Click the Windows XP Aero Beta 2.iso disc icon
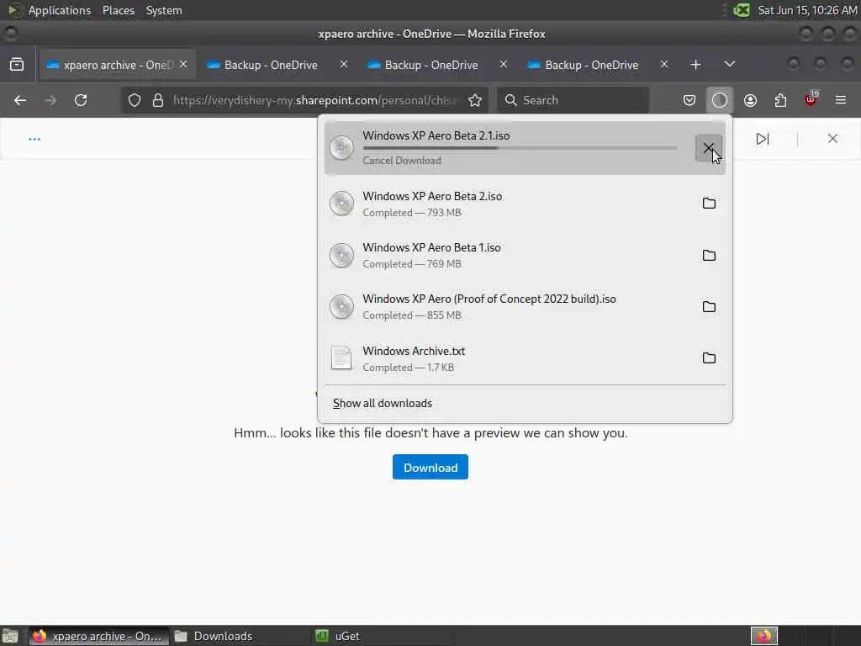The height and width of the screenshot is (646, 861). (x=341, y=204)
